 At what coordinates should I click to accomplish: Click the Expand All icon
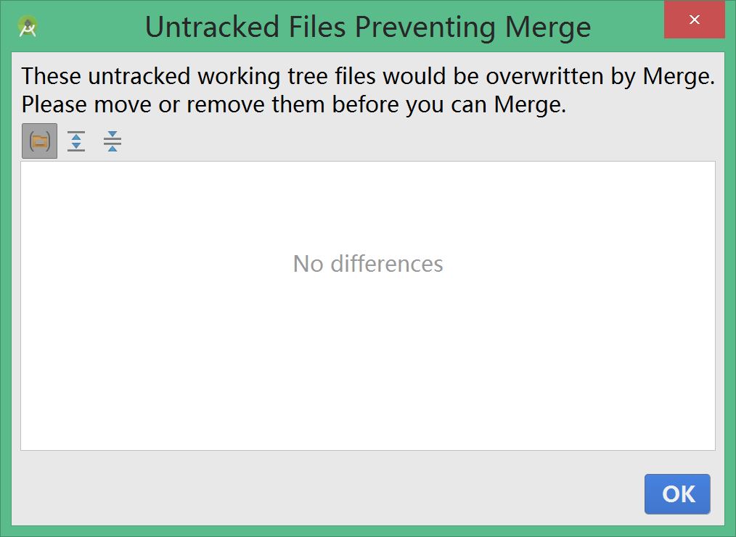pyautogui.click(x=75, y=141)
